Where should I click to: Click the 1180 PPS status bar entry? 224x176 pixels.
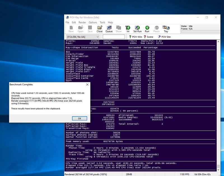click(185, 174)
